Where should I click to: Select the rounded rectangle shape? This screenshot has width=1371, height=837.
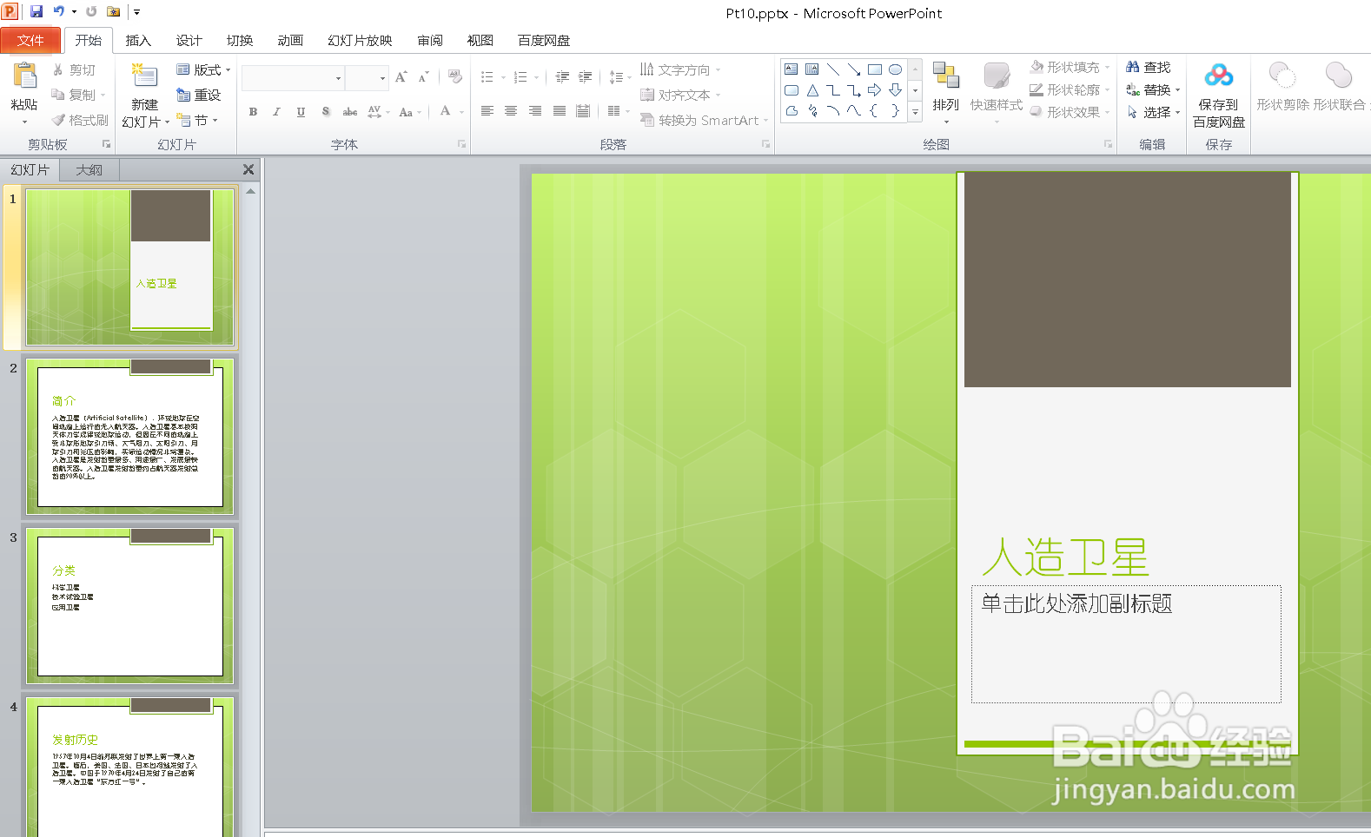791,90
